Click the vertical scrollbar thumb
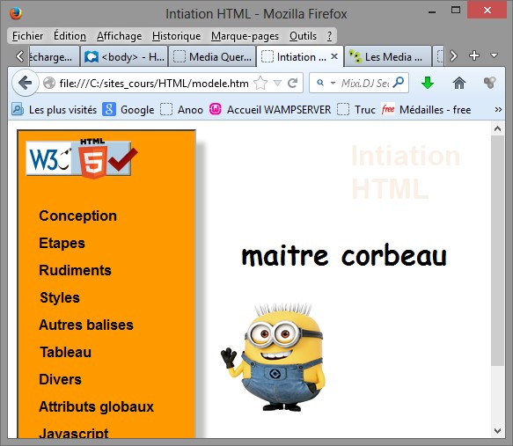The width and height of the screenshot is (513, 446). click(x=497, y=251)
